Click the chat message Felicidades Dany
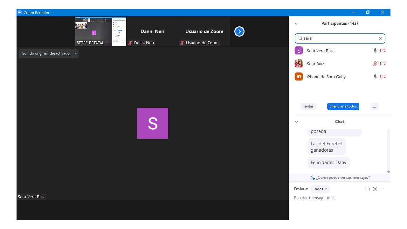The width and height of the screenshot is (407, 229). pos(328,163)
